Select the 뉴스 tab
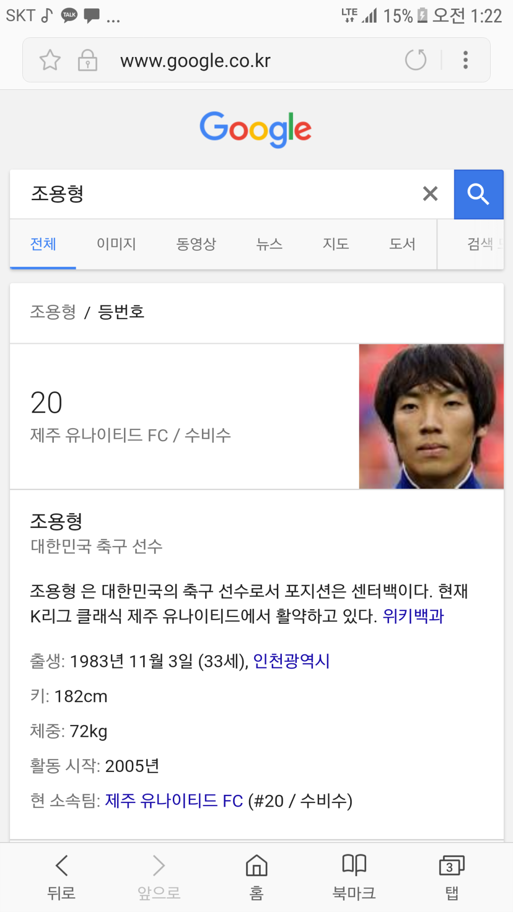Image resolution: width=513 pixels, height=912 pixels. tap(269, 244)
